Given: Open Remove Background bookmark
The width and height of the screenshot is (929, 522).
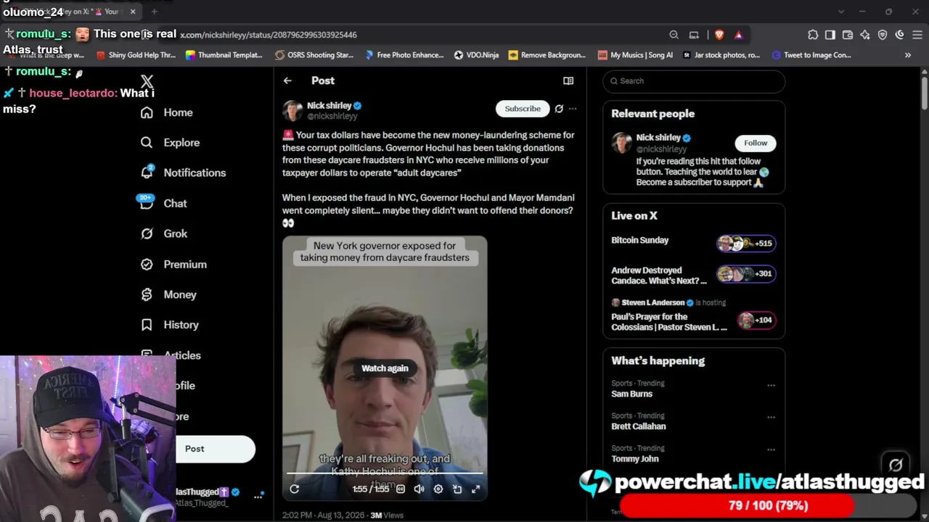Looking at the screenshot, I should pyautogui.click(x=547, y=55).
